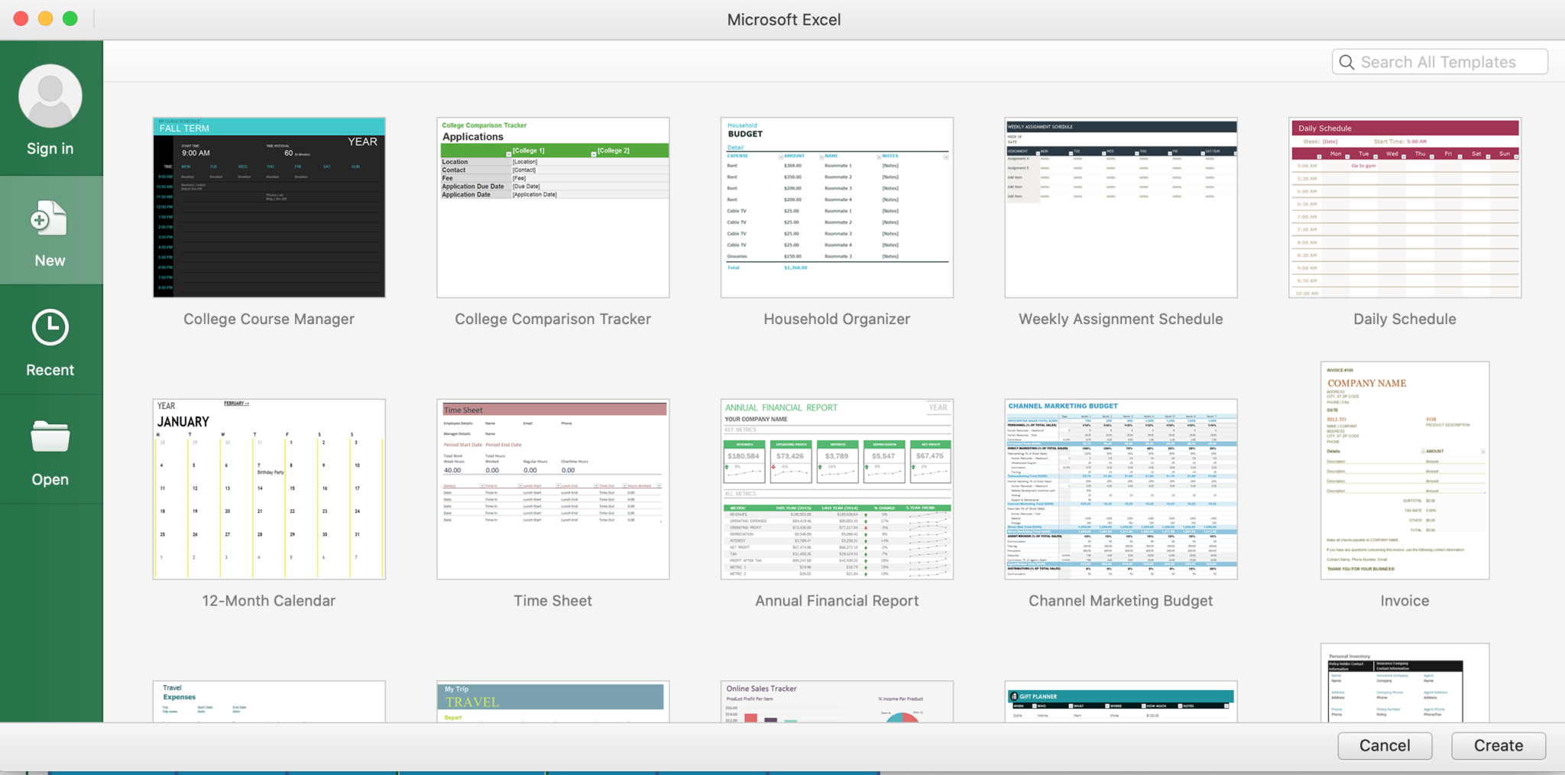Viewport: 1565px width, 775px height.
Task: Click the 'Weekly Assignment Schedule' caption
Action: pos(1121,319)
